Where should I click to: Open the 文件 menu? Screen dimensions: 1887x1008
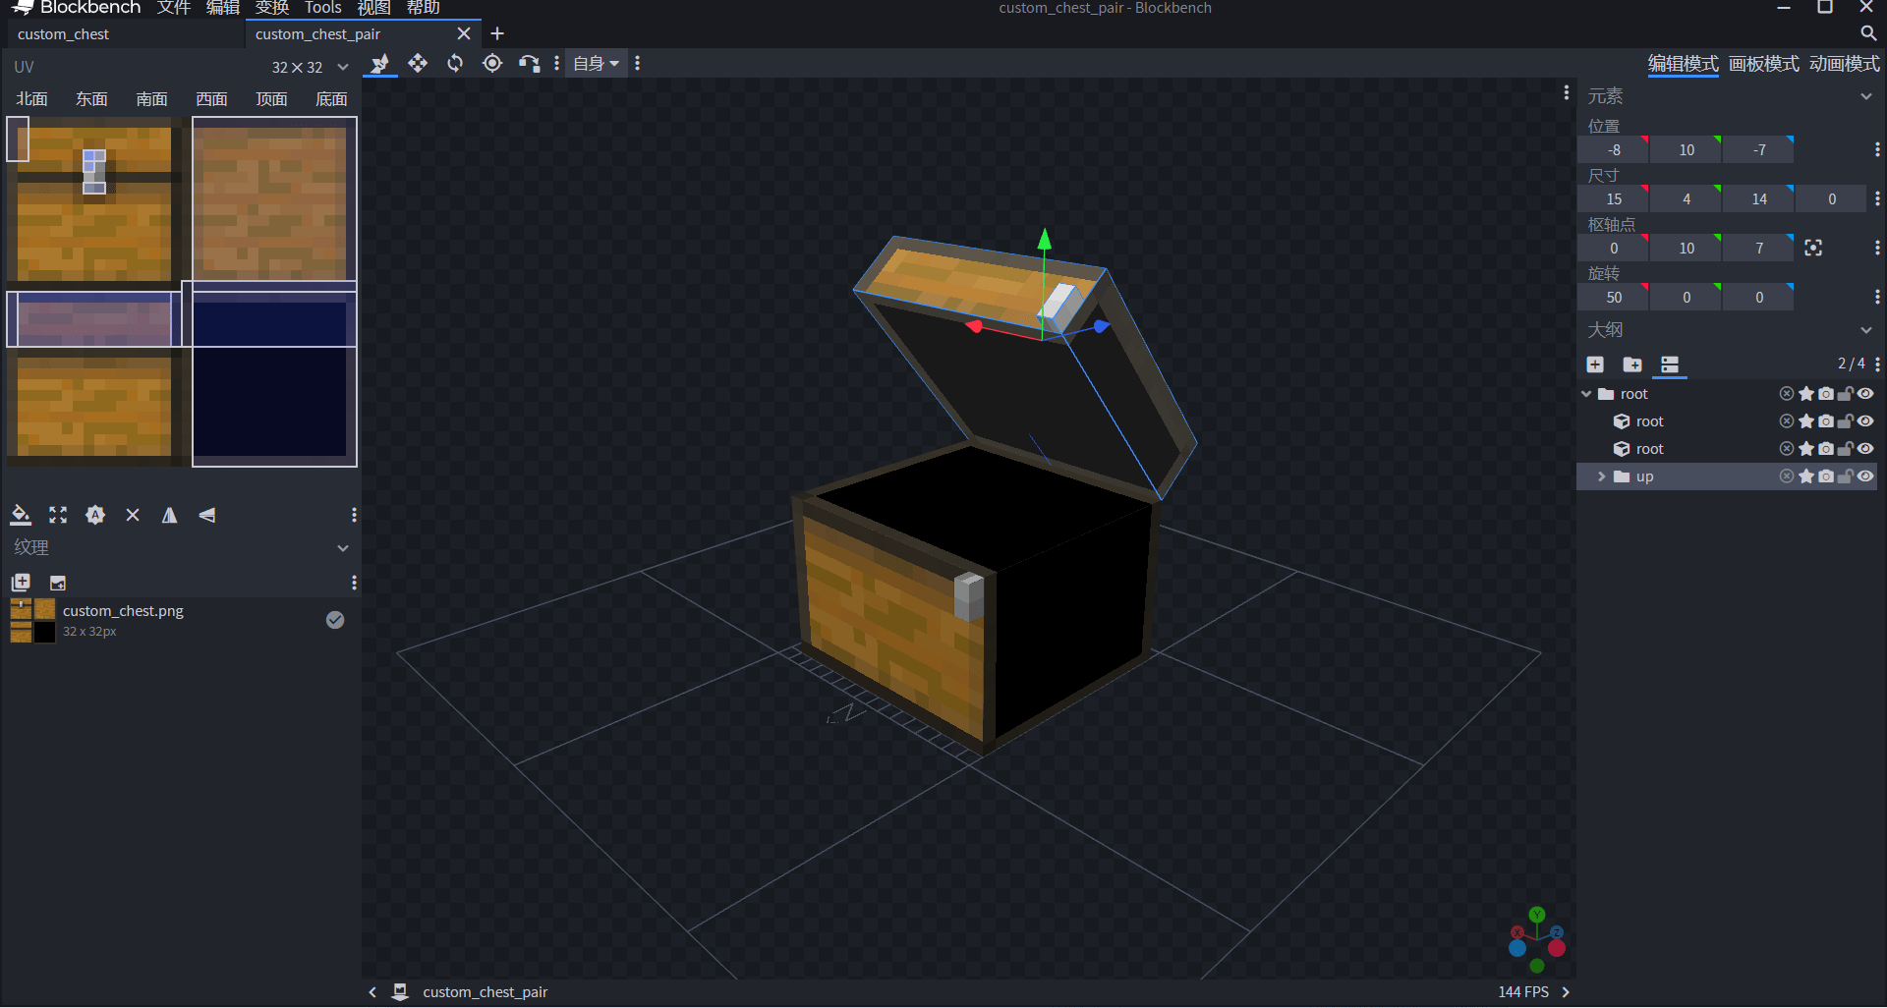174,8
